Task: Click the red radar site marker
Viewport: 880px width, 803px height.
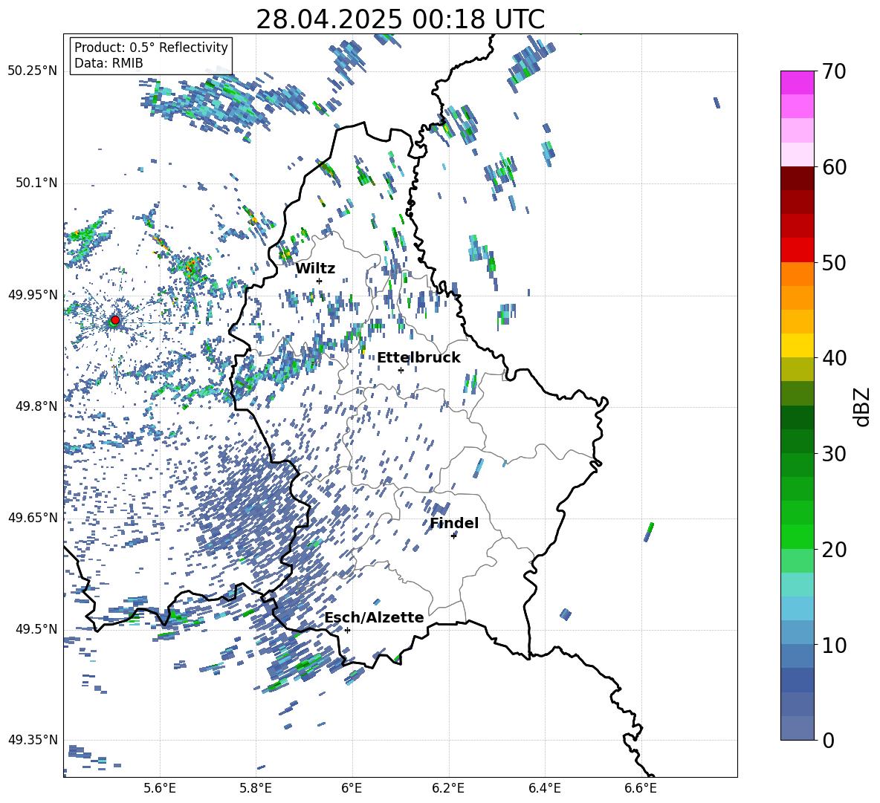Action: tap(115, 320)
